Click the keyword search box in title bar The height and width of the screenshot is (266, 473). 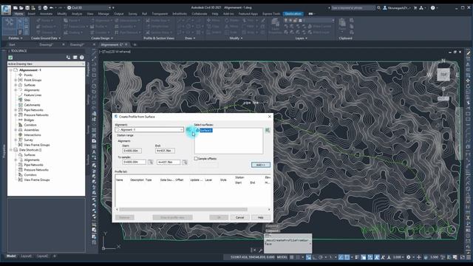[x=353, y=8]
